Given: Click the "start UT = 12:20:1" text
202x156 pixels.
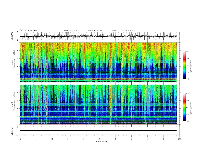Looking at the screenshot, I should tap(123, 31).
